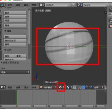Image resolution: width=112 pixels, height=109 pixels.
Task: Open the screen layout chooser icon
Action: 42,5
